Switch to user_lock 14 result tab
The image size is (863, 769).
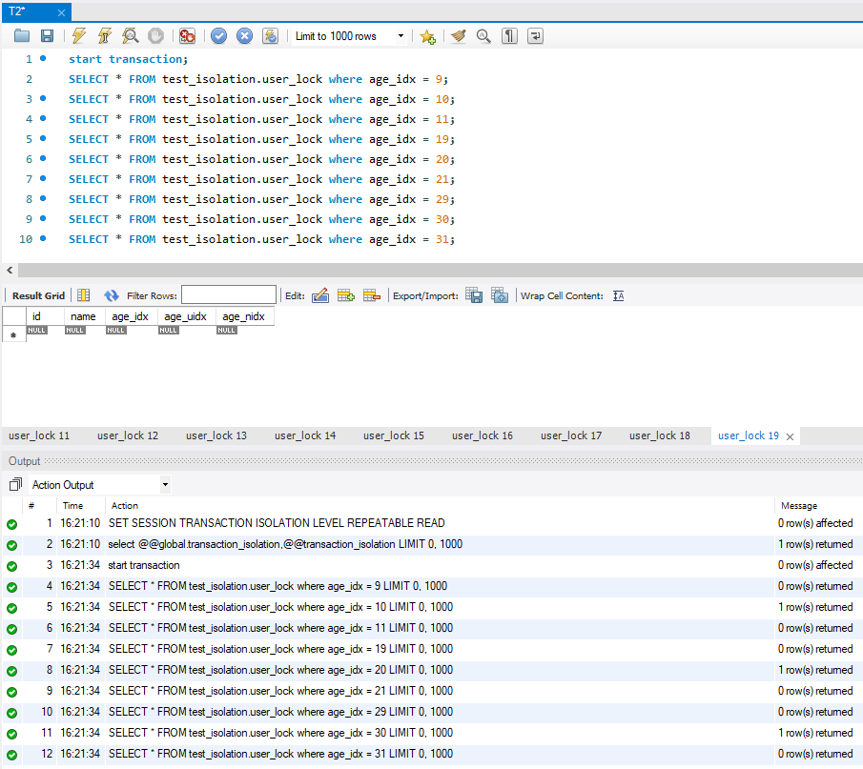tap(305, 435)
